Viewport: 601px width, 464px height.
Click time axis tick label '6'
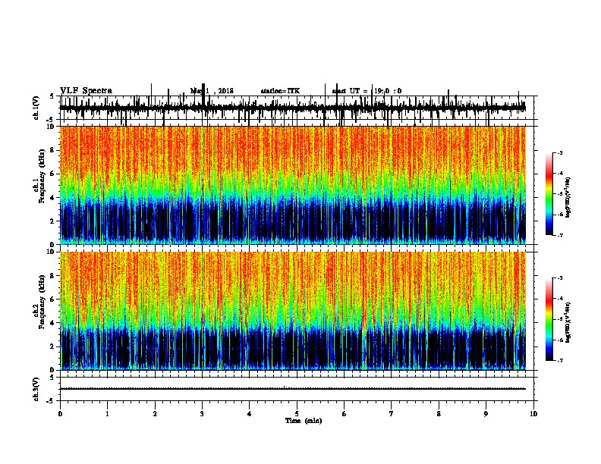(344, 414)
